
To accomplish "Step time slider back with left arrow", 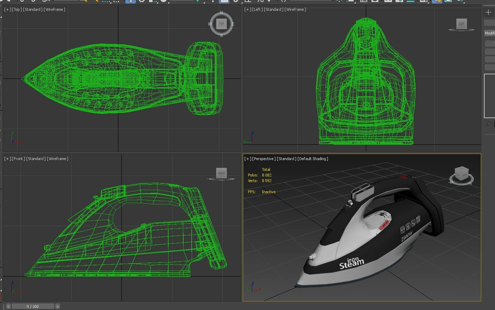I will [x=8, y=307].
